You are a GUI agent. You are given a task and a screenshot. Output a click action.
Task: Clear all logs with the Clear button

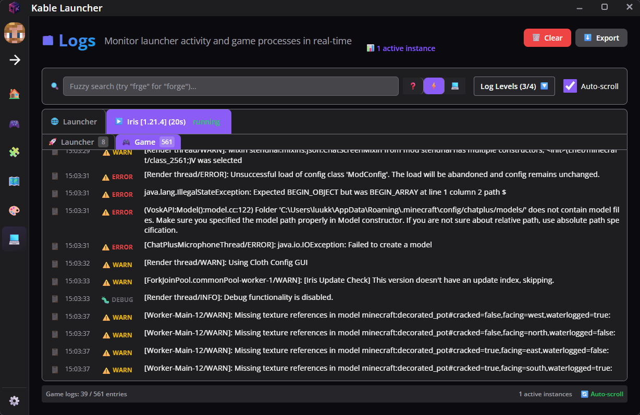547,37
